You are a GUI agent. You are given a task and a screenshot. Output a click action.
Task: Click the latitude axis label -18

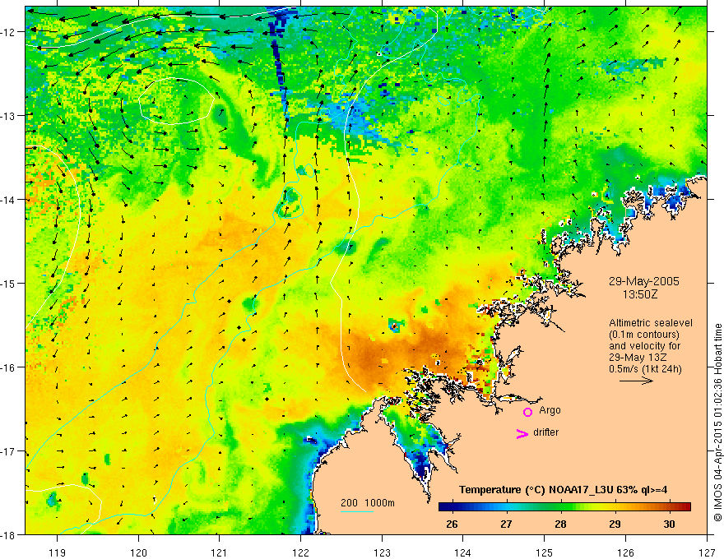click(8, 535)
